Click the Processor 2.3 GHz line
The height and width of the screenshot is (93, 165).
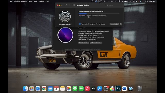[x=90, y=33]
